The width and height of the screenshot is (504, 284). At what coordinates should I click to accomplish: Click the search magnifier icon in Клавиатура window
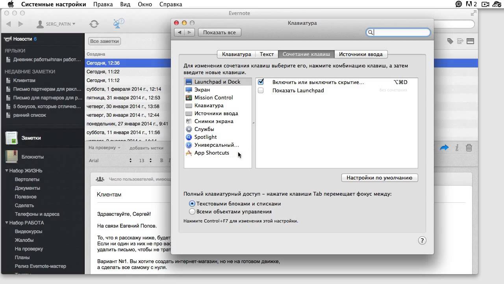pyautogui.click(x=370, y=32)
